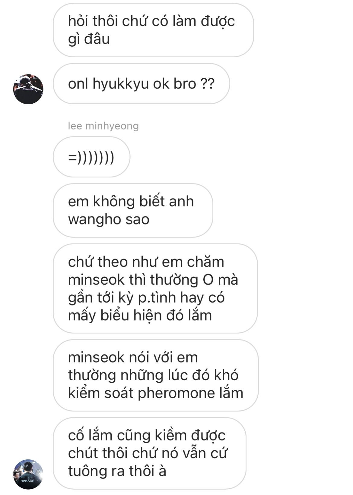Click the word 'hyukkyu' in the second message

click(121, 84)
